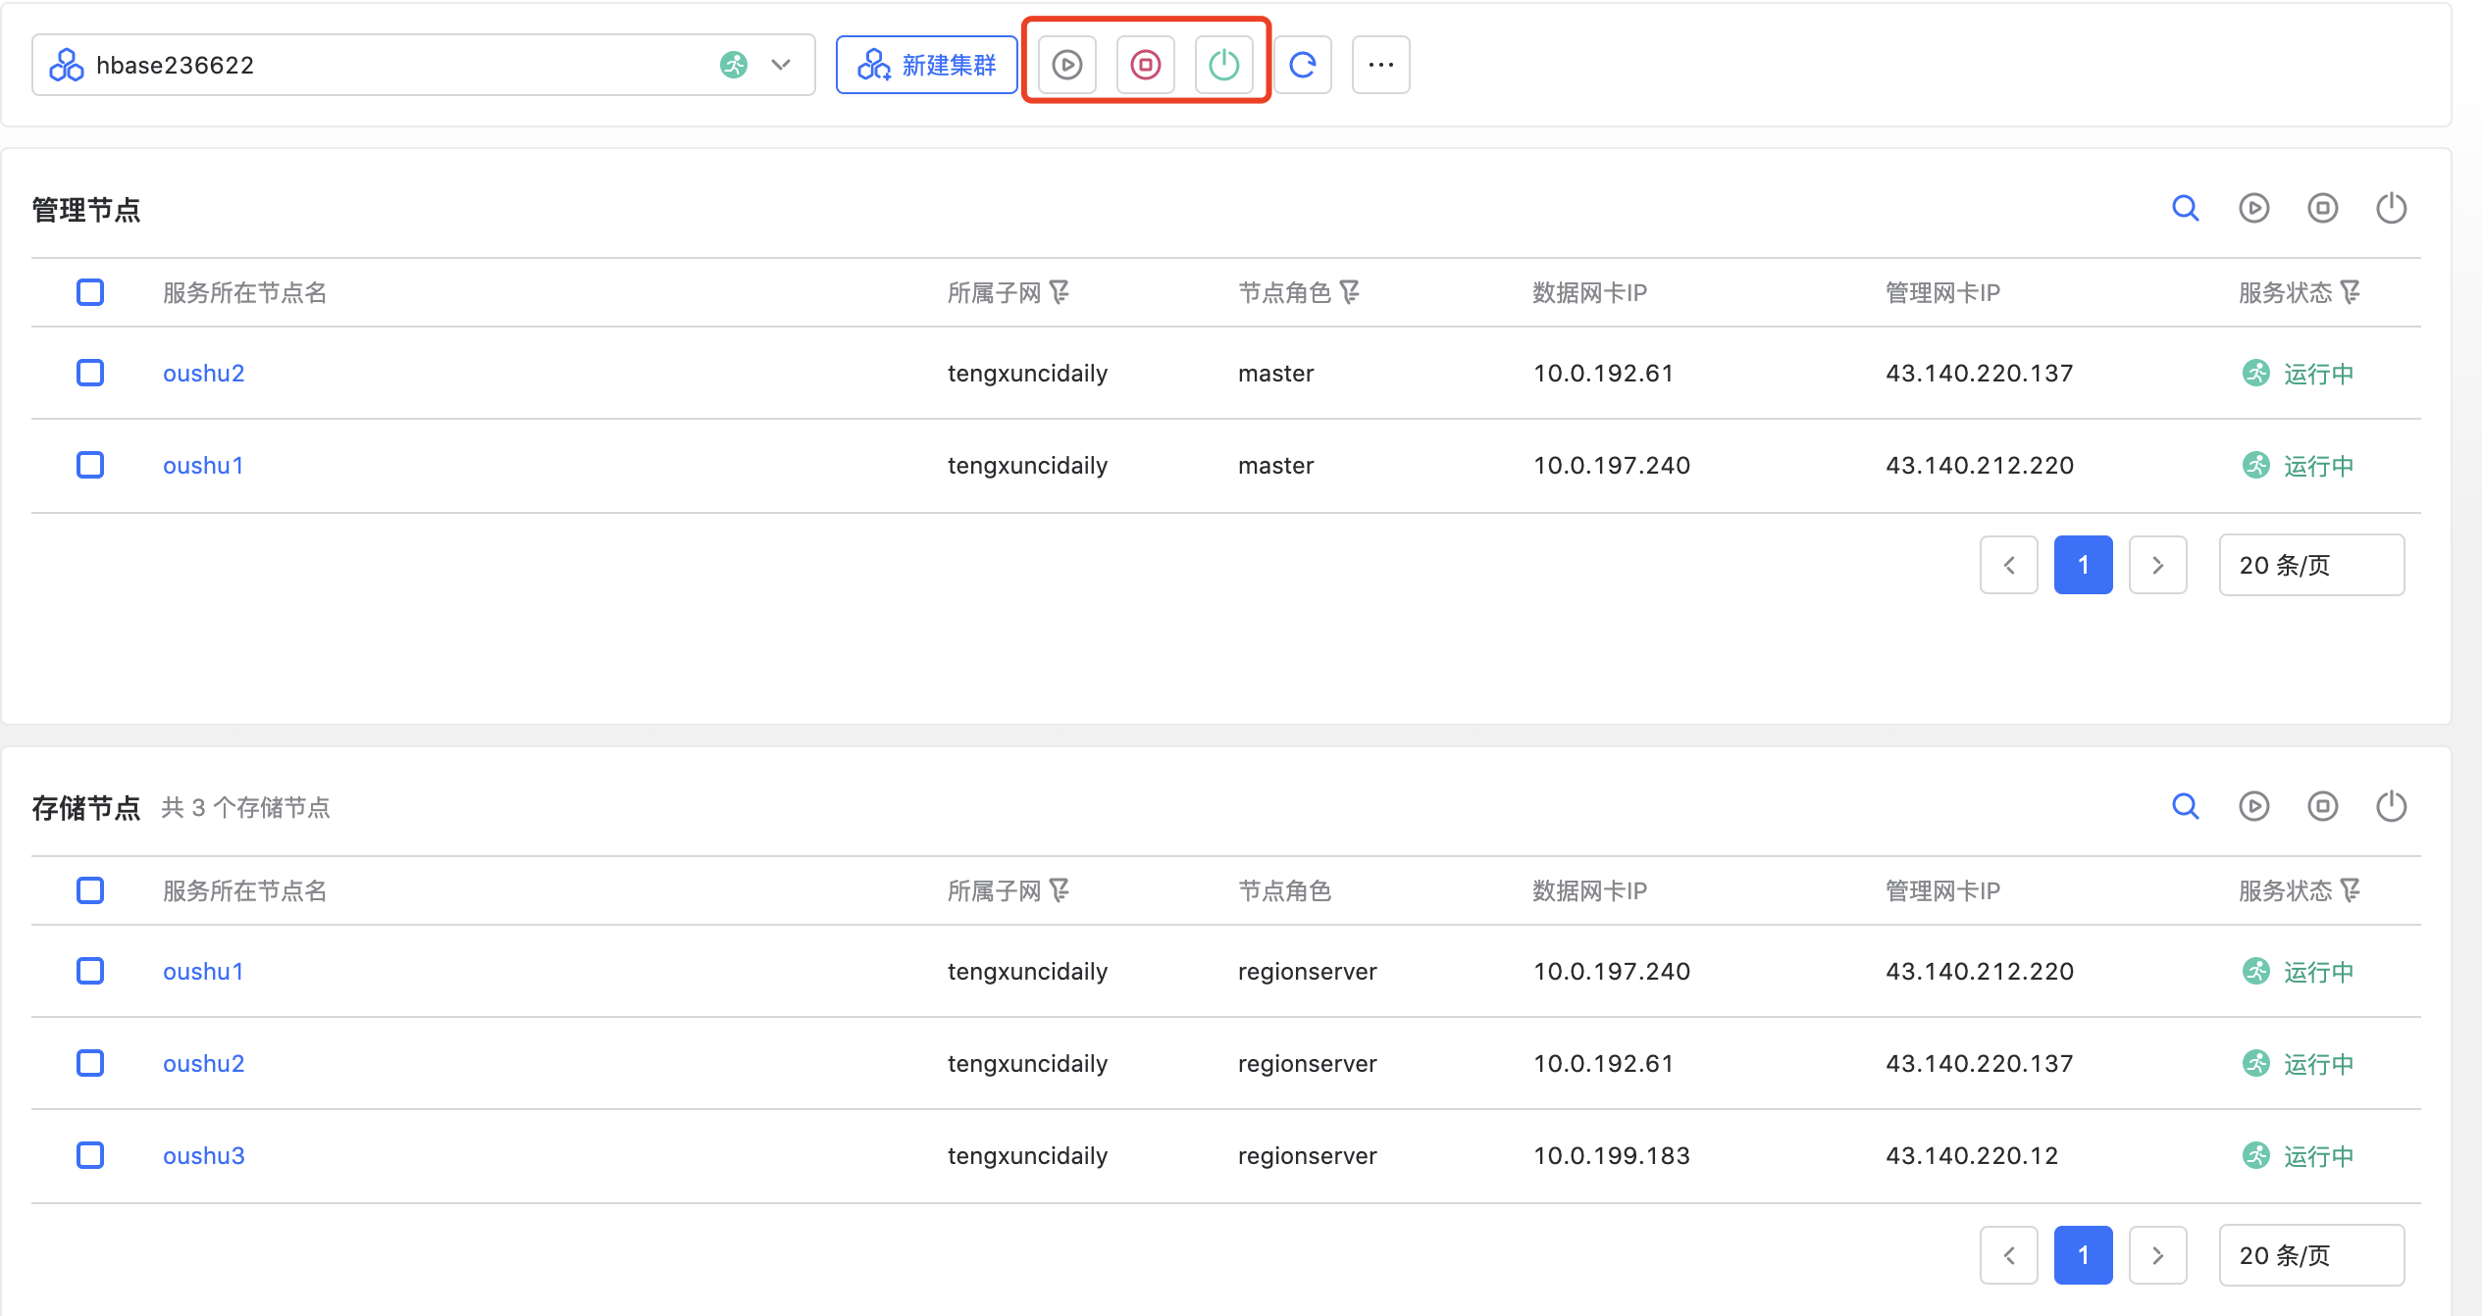Image resolution: width=2482 pixels, height=1316 pixels.
Task: Stop the cluster with the red stop icon
Action: pyautogui.click(x=1145, y=65)
